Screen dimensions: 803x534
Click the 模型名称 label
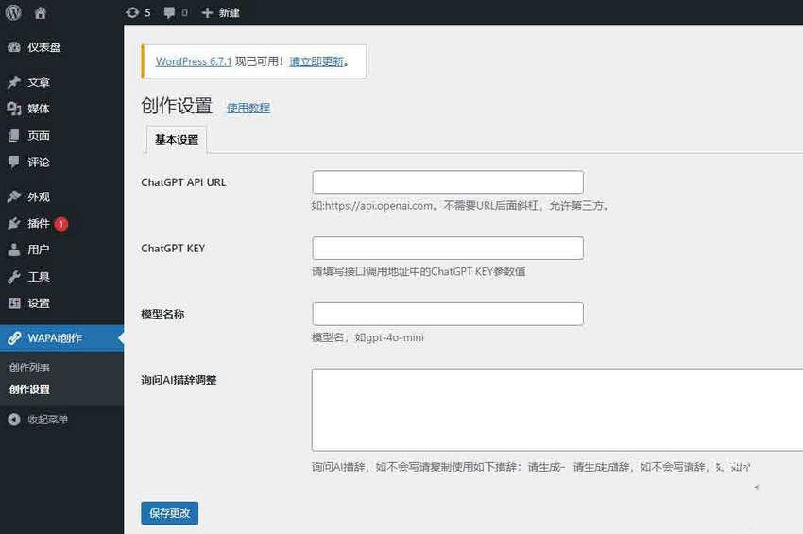pos(162,314)
